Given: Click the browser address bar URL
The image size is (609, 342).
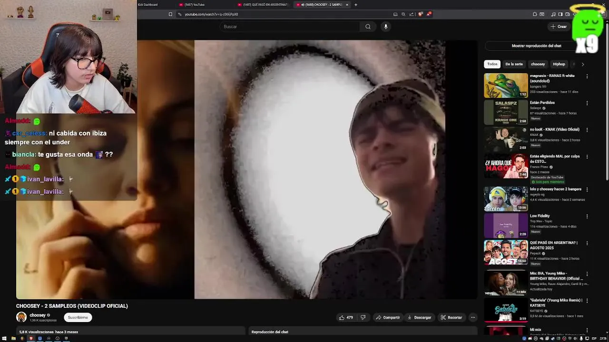Looking at the screenshot, I should [x=211, y=14].
